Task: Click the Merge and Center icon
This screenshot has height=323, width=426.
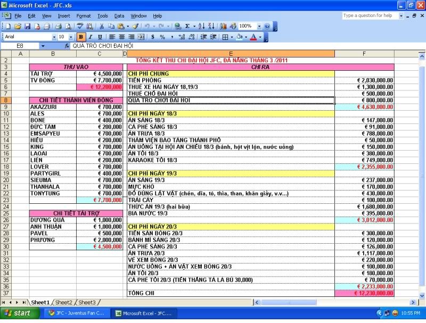Action: click(141, 37)
